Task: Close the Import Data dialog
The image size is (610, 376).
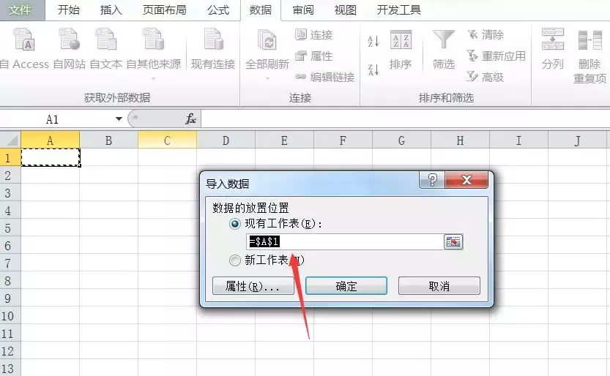Action: 466,180
